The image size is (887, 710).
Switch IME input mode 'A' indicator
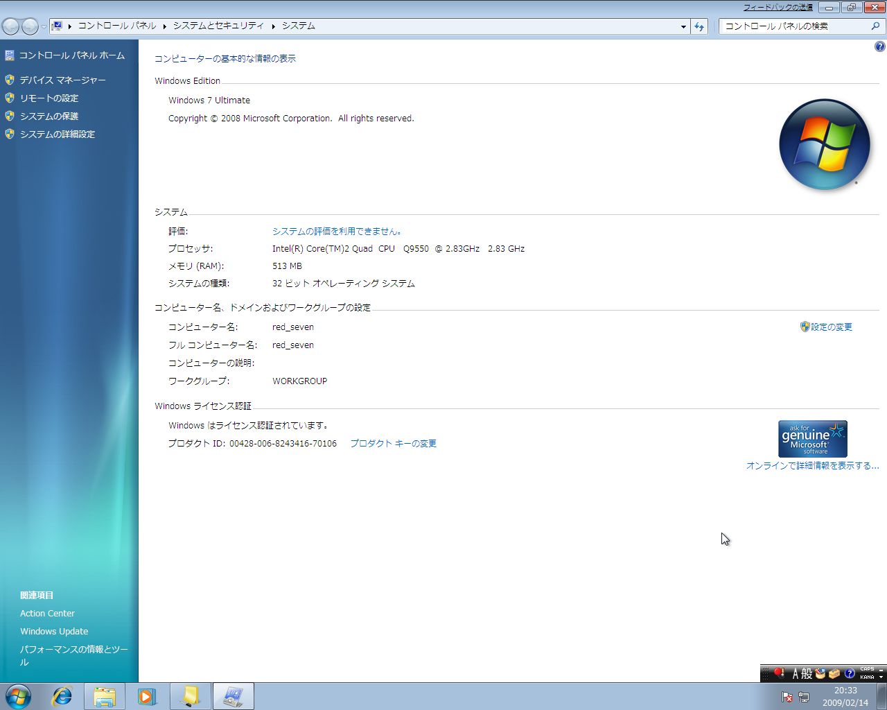click(795, 673)
